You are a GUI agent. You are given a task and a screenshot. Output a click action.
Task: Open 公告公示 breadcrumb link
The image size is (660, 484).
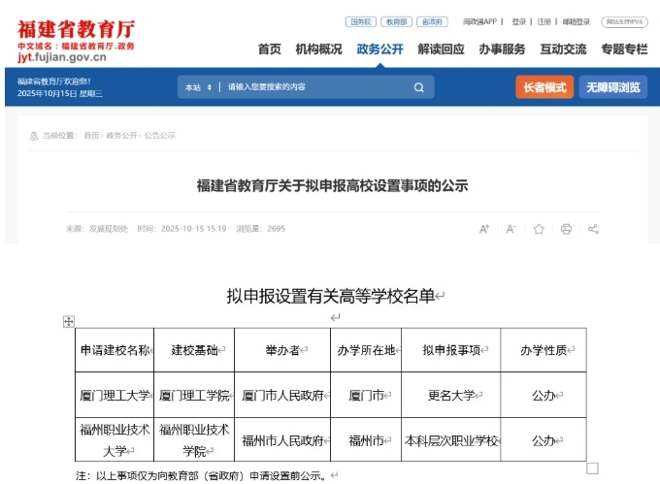pos(160,136)
